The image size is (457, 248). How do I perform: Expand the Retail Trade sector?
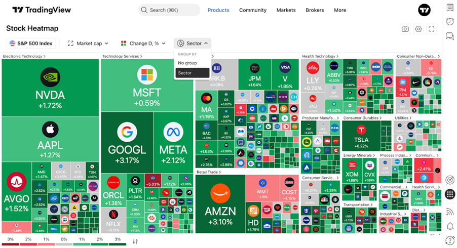209,172
